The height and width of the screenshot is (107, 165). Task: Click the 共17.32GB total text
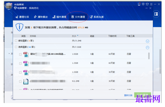tap(77, 47)
